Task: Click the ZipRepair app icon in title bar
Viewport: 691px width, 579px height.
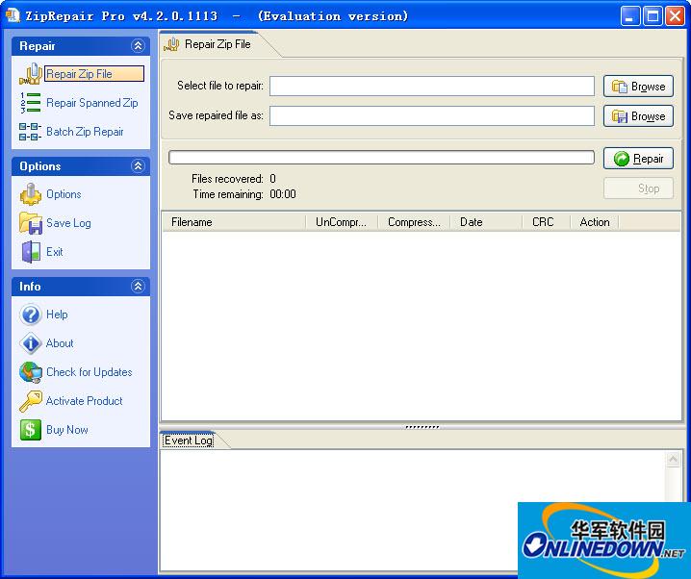Action: 13,15
